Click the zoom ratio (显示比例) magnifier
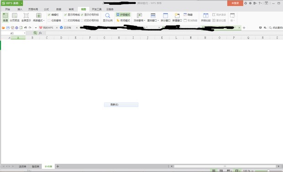Image resolution: width=283 pixels, height=172 pixels. 108,16
